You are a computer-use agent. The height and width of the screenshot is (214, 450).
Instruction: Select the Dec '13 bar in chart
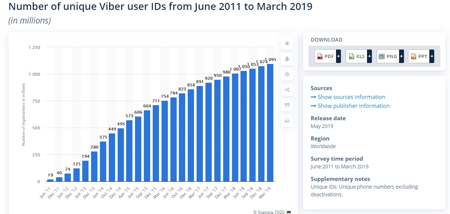[94, 166]
